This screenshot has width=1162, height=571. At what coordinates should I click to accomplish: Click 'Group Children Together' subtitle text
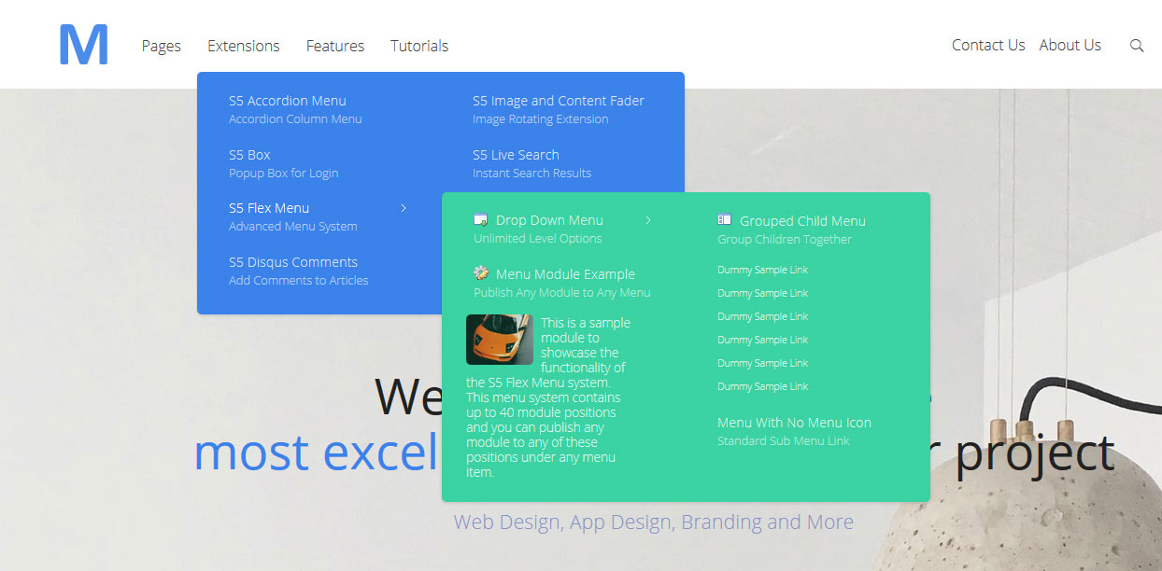click(785, 240)
